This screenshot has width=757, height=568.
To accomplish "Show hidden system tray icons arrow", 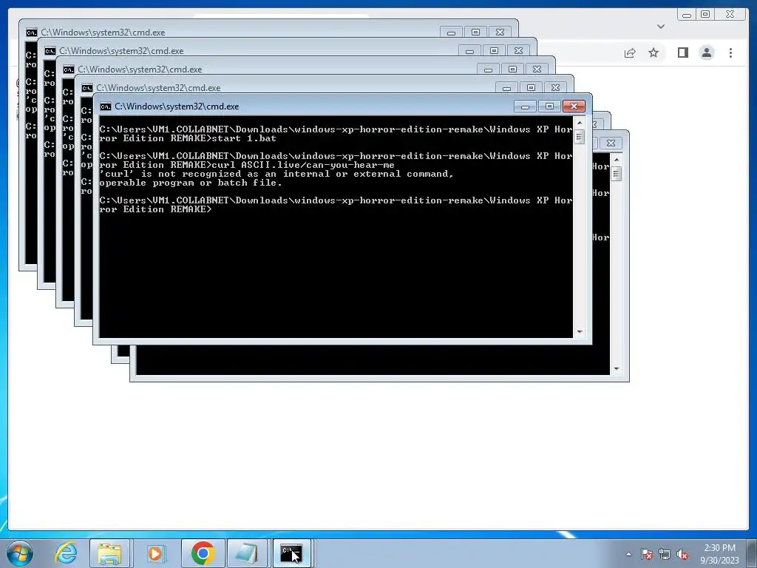I will [x=628, y=554].
